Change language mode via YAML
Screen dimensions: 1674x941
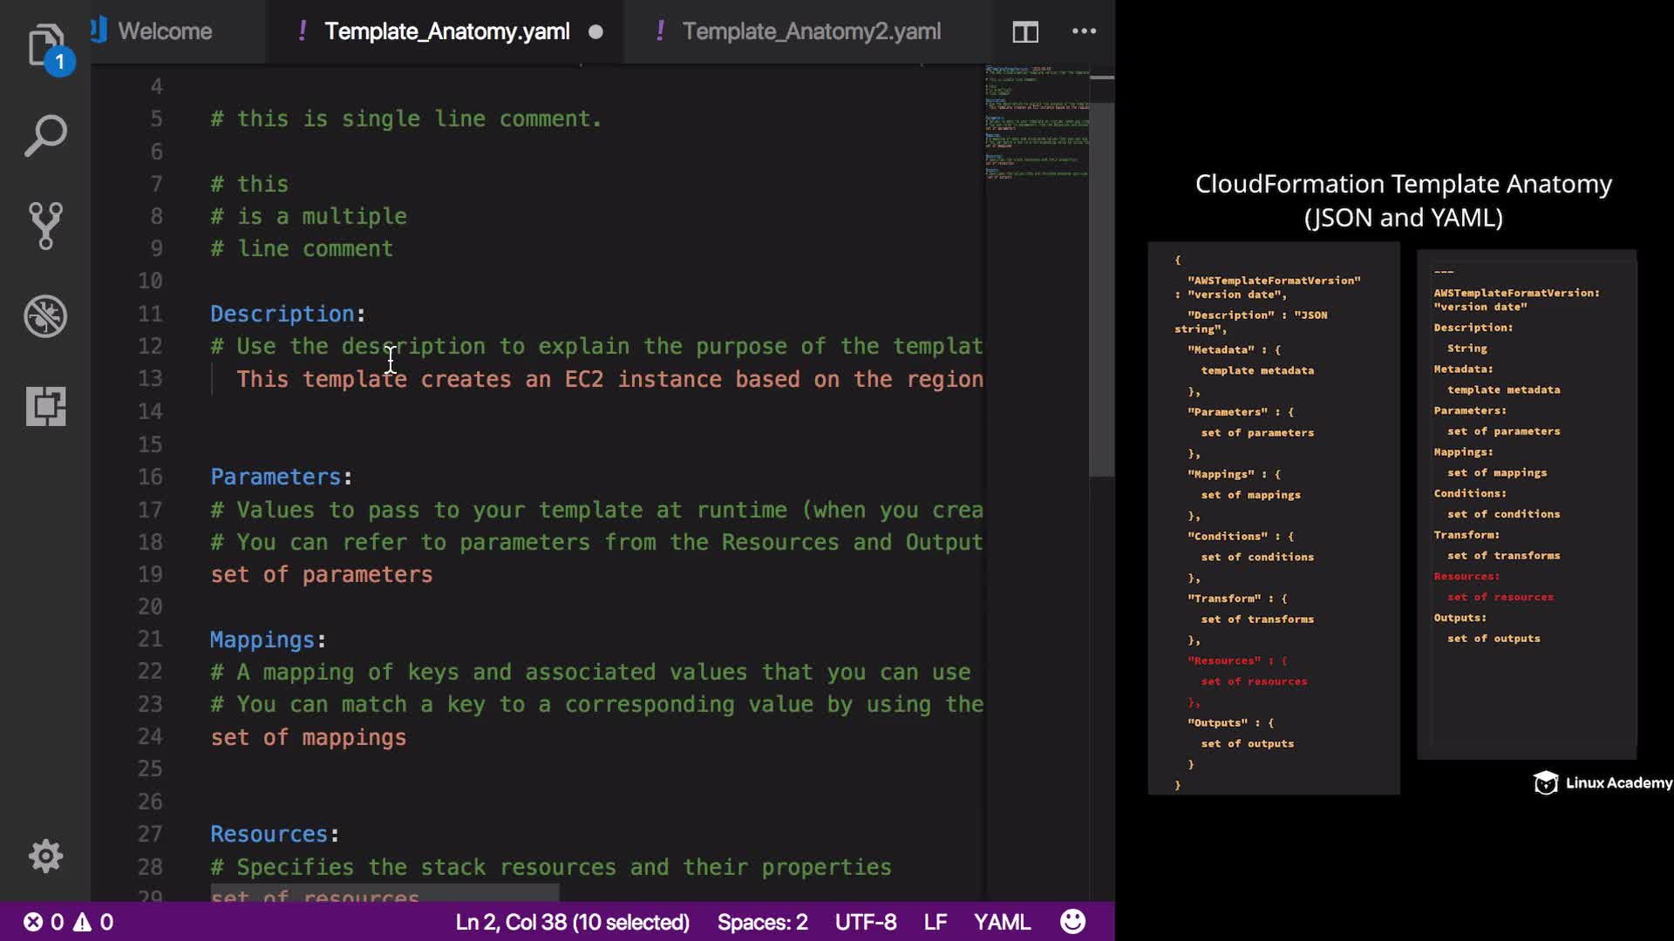(1002, 922)
